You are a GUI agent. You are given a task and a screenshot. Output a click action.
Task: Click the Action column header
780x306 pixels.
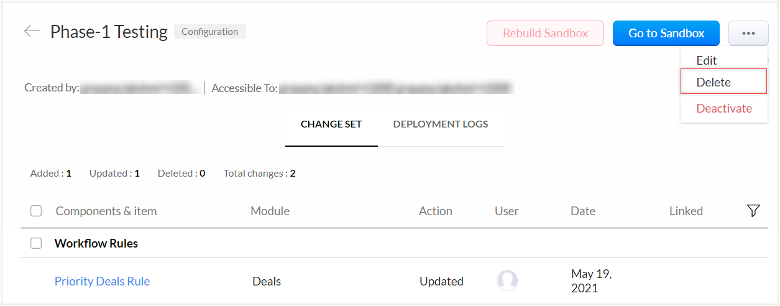click(436, 211)
